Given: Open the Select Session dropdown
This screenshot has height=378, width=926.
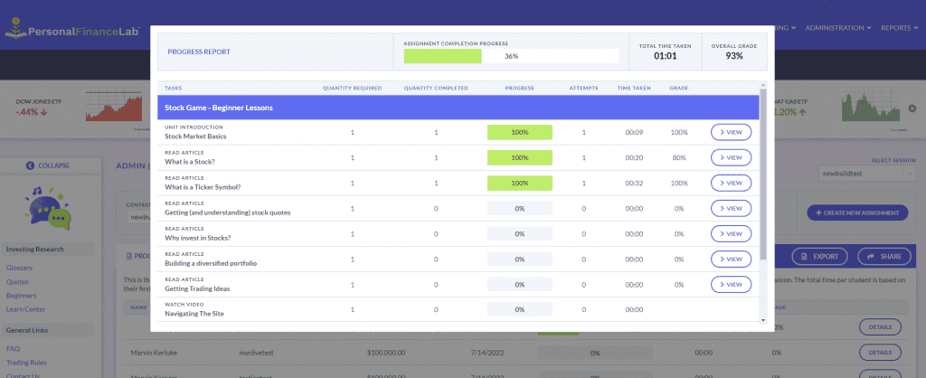Looking at the screenshot, I should point(867,174).
